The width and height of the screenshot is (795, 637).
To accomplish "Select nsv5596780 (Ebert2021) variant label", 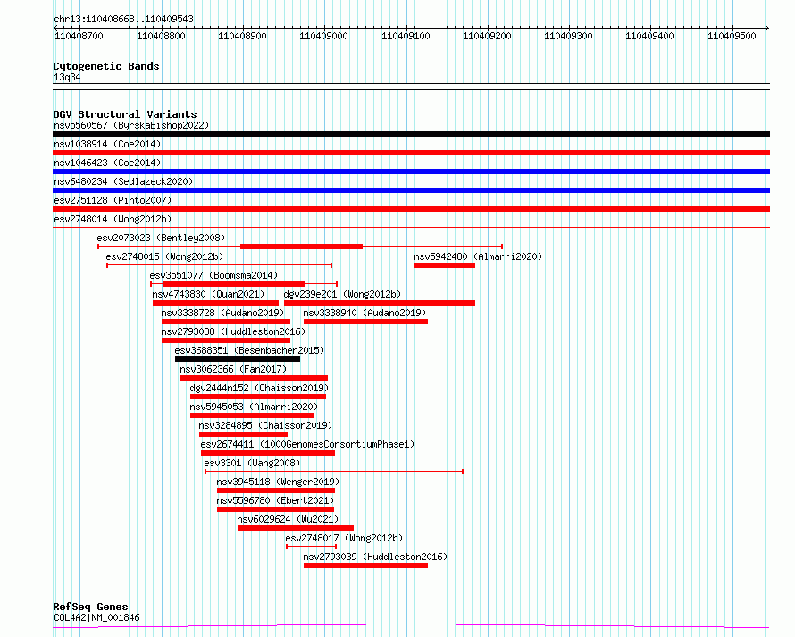I will (x=275, y=500).
